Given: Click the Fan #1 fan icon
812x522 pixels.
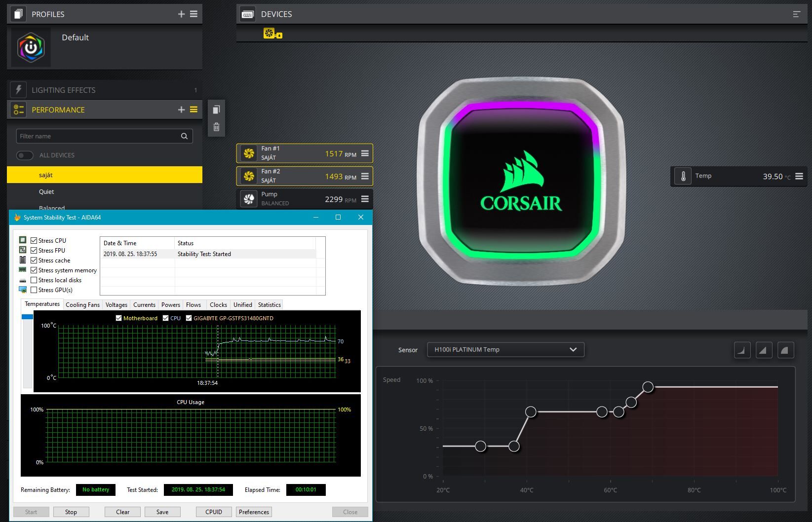Looking at the screenshot, I should click(249, 153).
